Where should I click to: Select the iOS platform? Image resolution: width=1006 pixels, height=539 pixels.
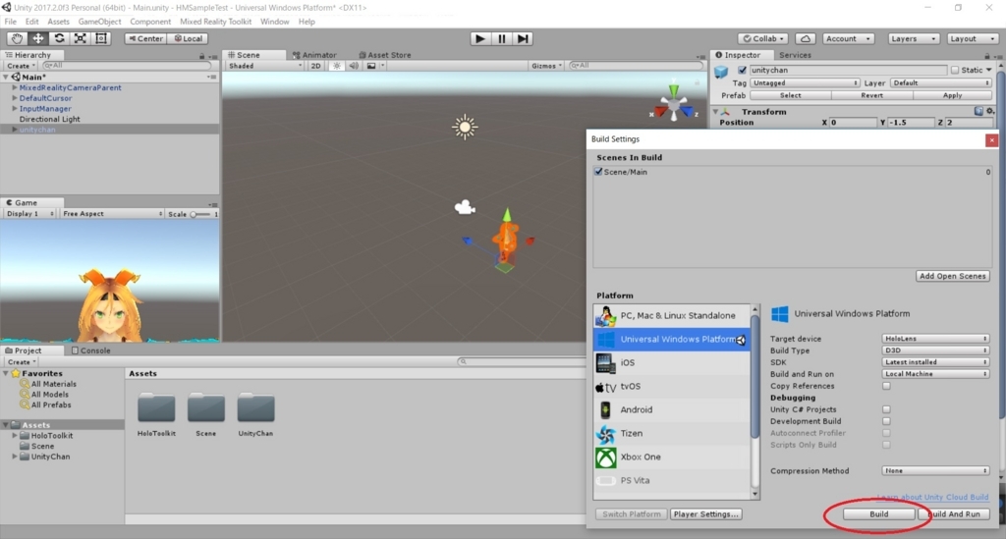671,362
